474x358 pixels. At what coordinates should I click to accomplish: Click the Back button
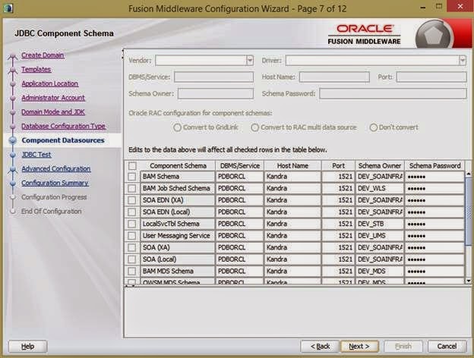[320, 347]
